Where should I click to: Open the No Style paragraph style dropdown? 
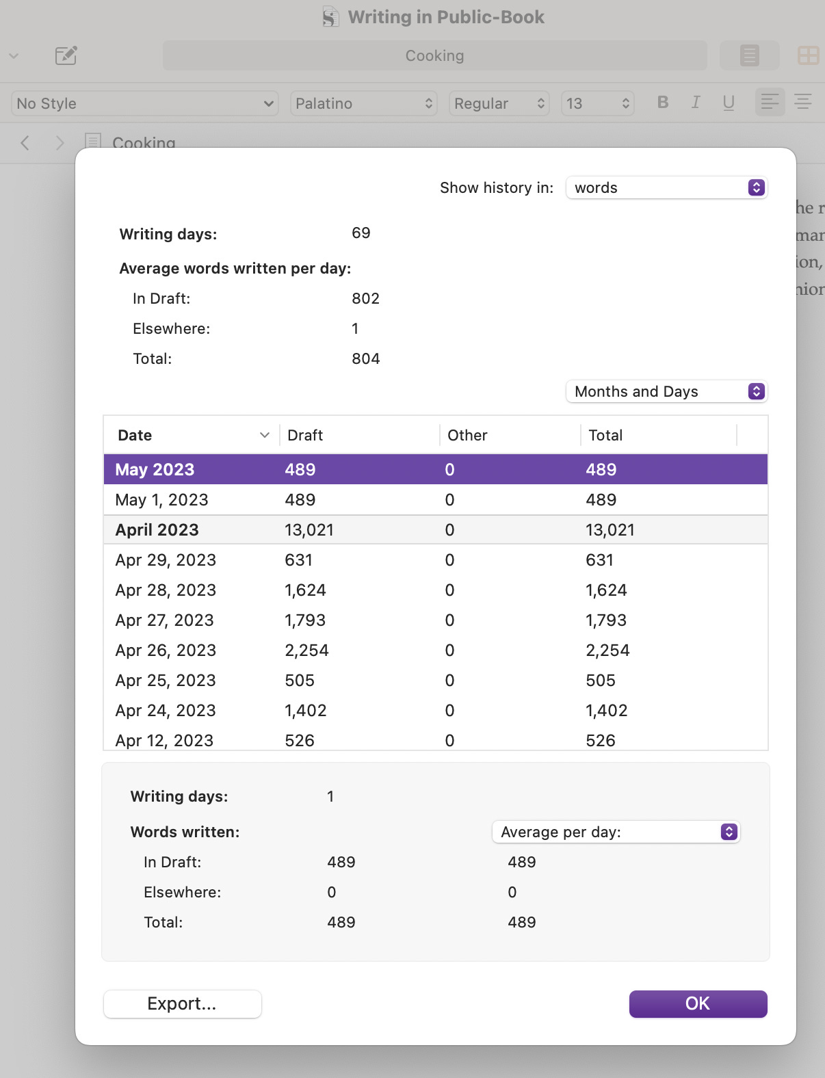click(145, 103)
